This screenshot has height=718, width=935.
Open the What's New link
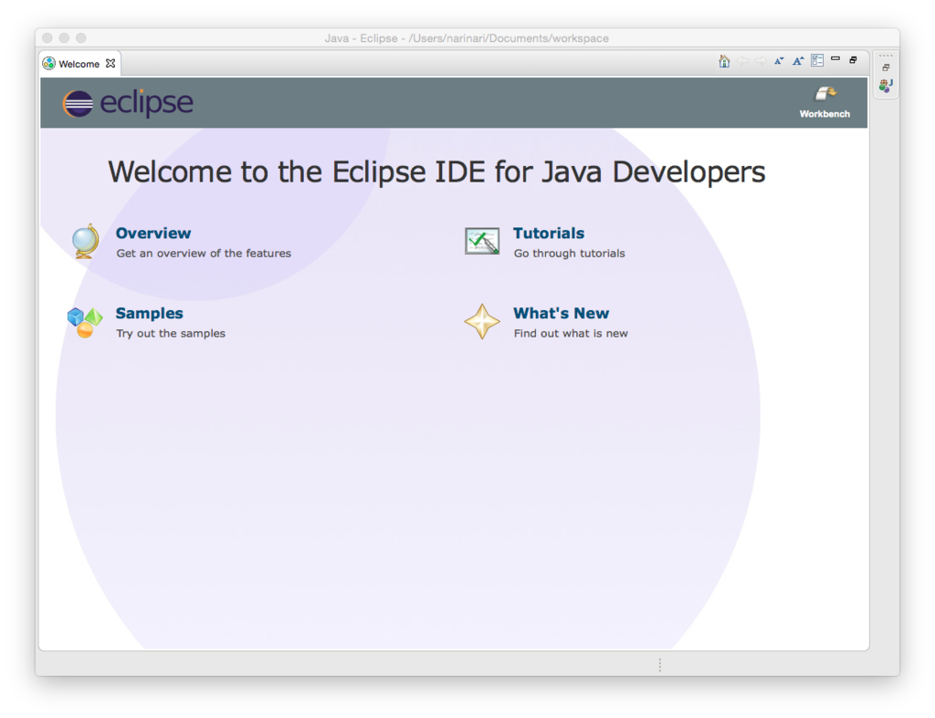(562, 314)
